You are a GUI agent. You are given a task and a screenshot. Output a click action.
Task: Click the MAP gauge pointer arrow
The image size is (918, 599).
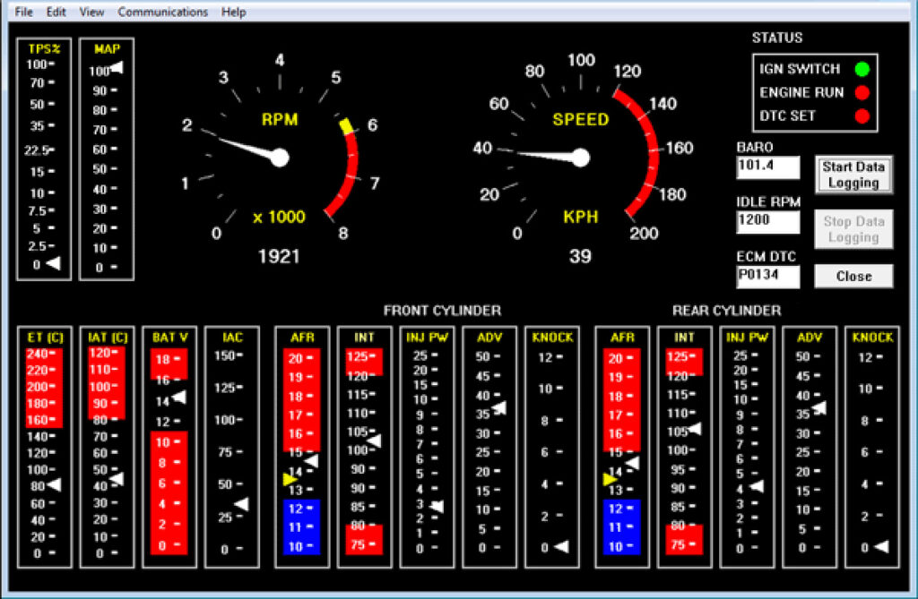117,68
